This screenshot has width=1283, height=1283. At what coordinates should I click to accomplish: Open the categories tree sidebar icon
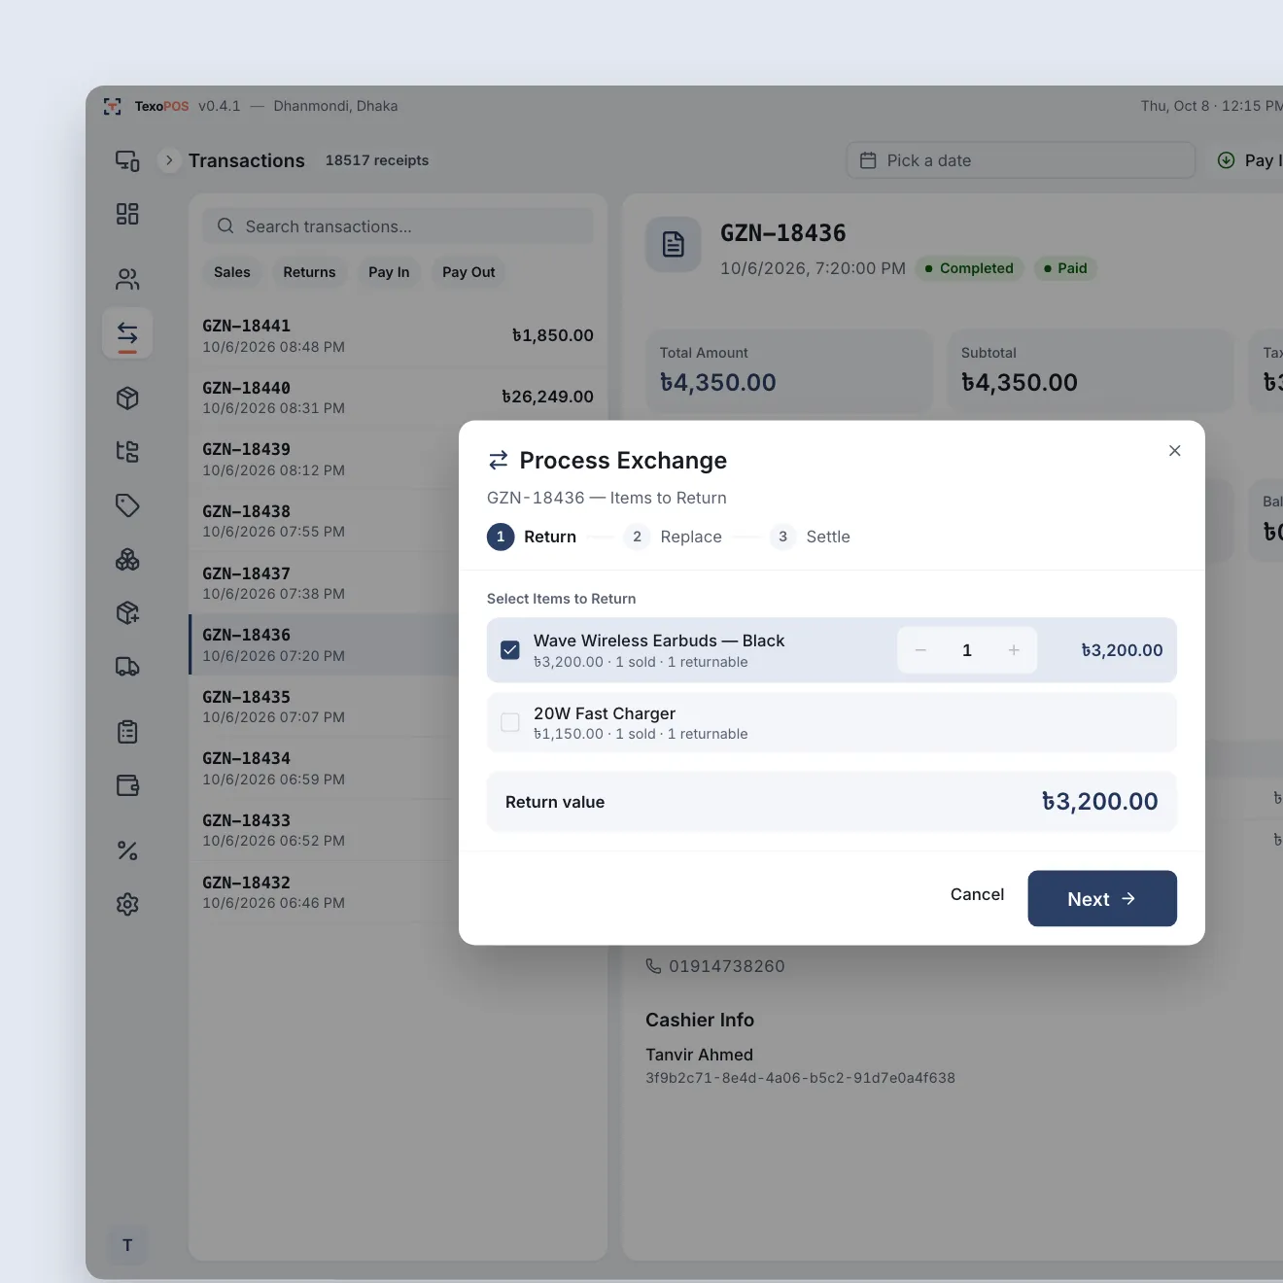click(127, 451)
